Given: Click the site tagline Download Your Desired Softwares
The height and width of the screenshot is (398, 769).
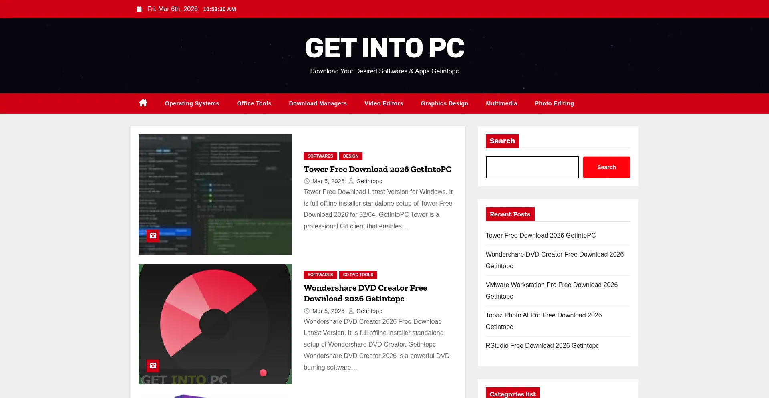Looking at the screenshot, I should (x=384, y=71).
